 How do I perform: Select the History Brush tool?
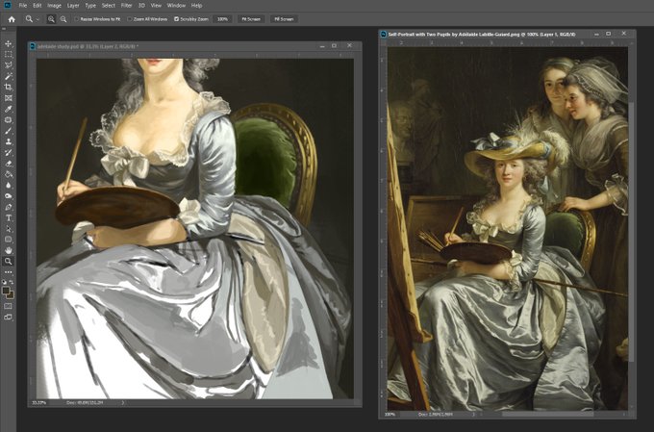[x=8, y=152]
